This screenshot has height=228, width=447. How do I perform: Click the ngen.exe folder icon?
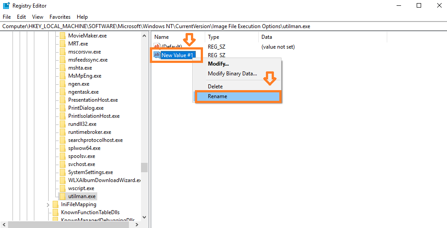click(x=62, y=84)
